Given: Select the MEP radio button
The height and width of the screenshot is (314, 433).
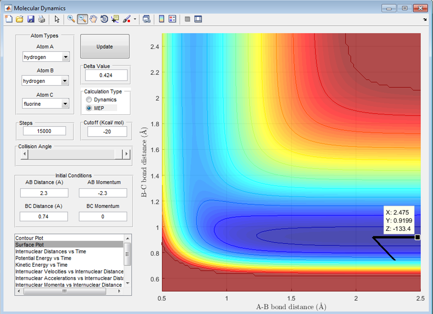Looking at the screenshot, I should click(89, 108).
